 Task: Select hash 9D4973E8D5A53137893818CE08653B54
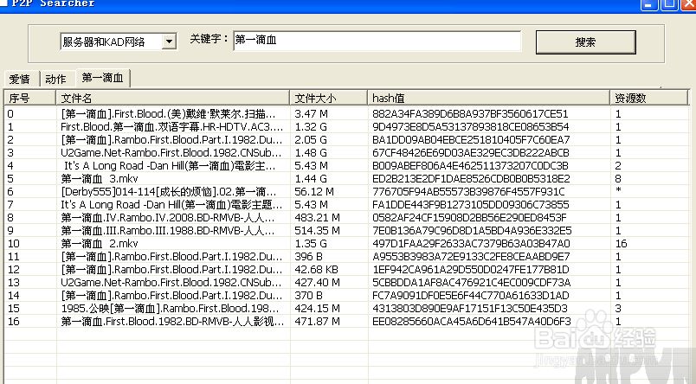point(471,127)
